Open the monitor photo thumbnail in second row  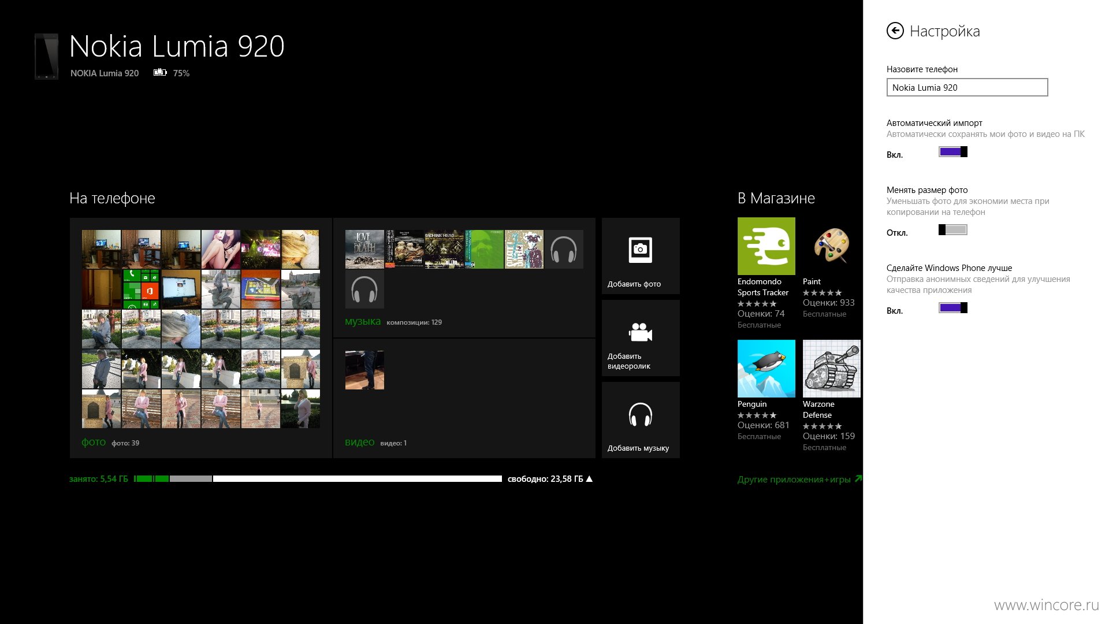coord(181,289)
